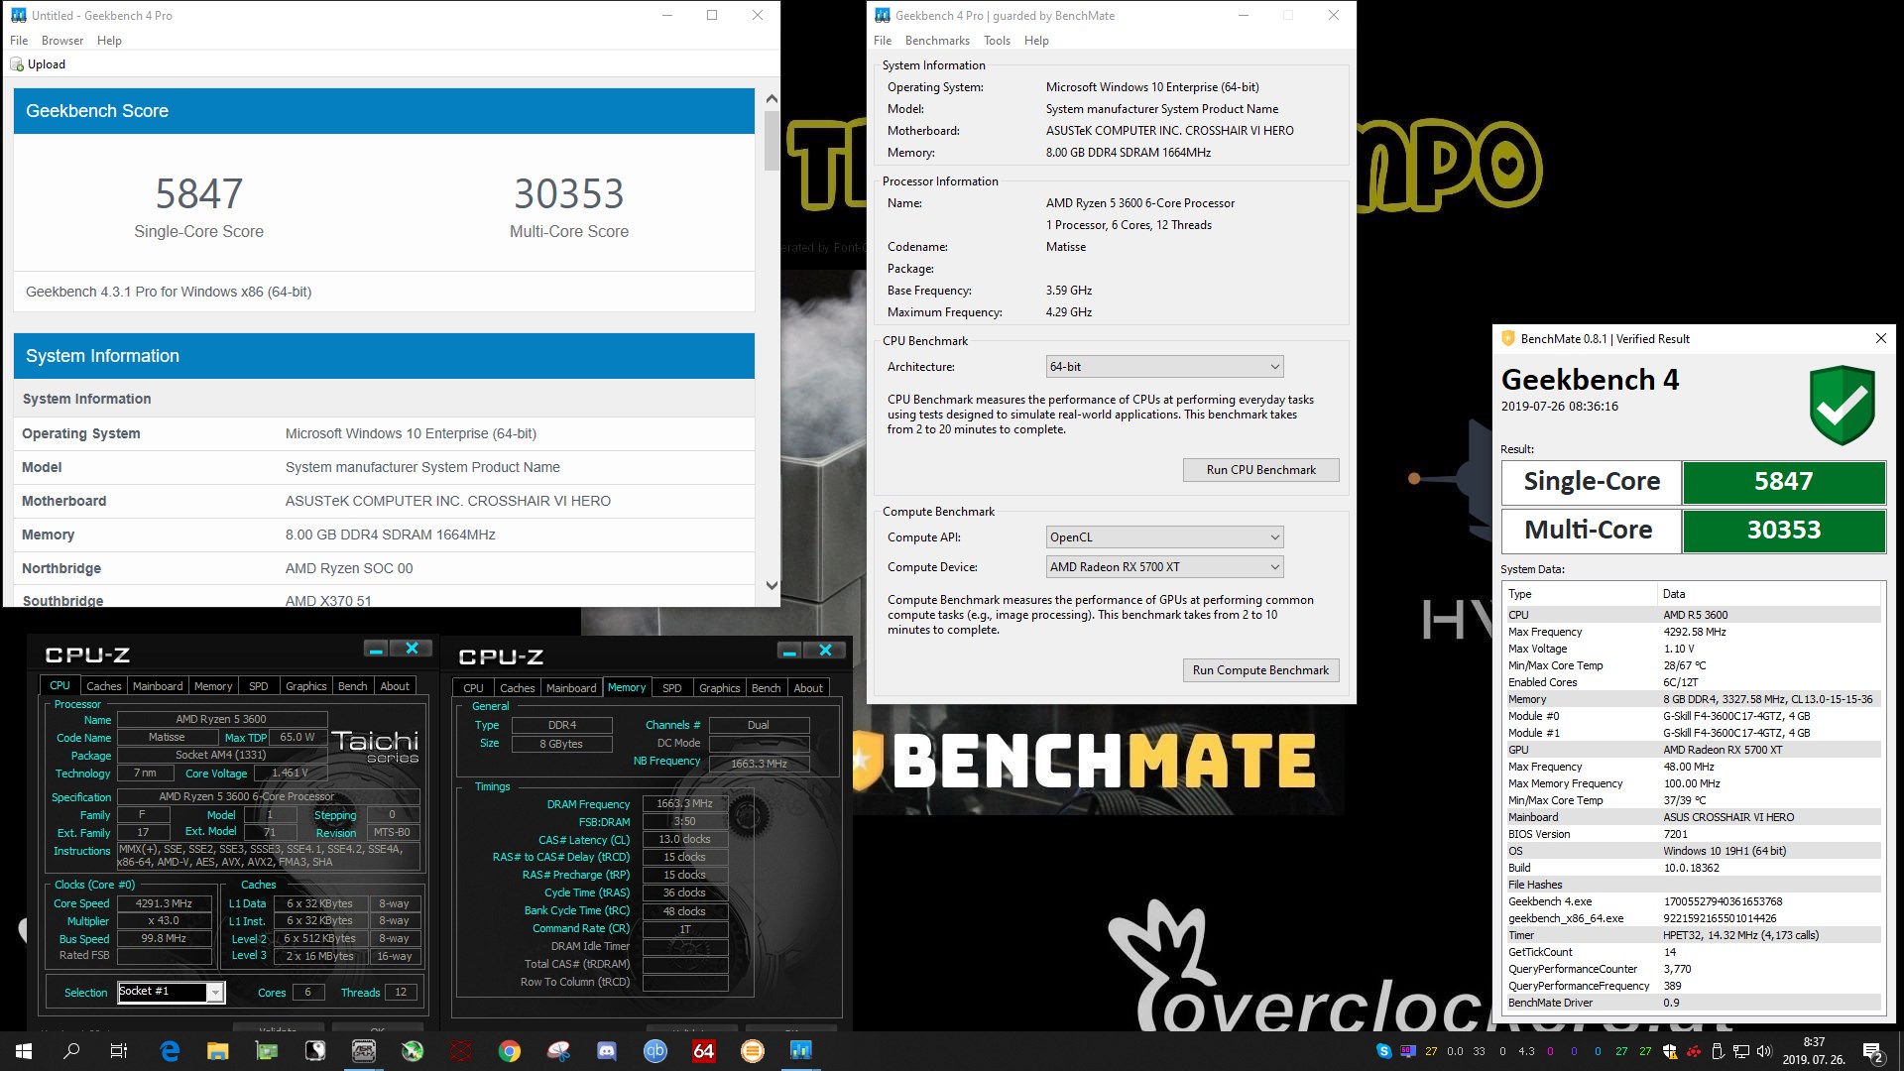Open the Snipping Tool taskbar icon
The width and height of the screenshot is (1904, 1071).
(558, 1051)
